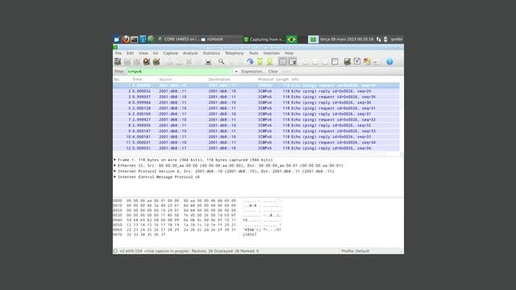Expand the Frame 1 details
The width and height of the screenshot is (516, 290).
click(x=114, y=159)
